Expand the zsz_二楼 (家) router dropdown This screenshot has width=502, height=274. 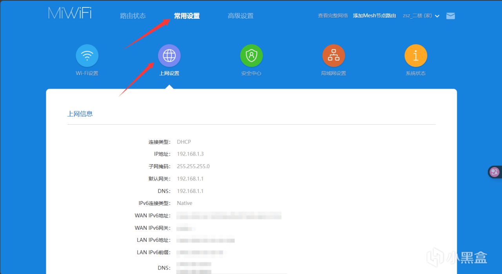tap(421, 16)
